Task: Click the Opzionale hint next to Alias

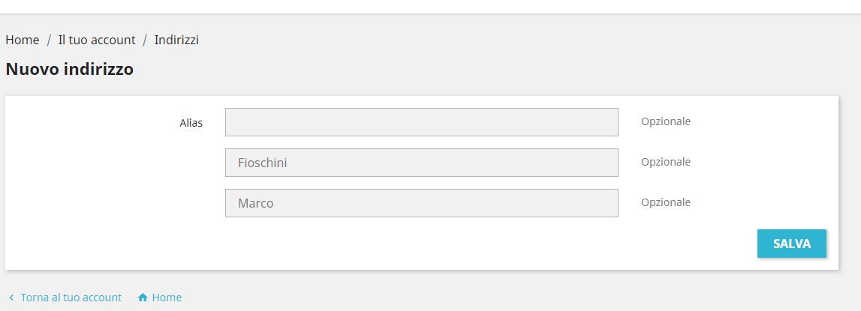Action: tap(665, 121)
